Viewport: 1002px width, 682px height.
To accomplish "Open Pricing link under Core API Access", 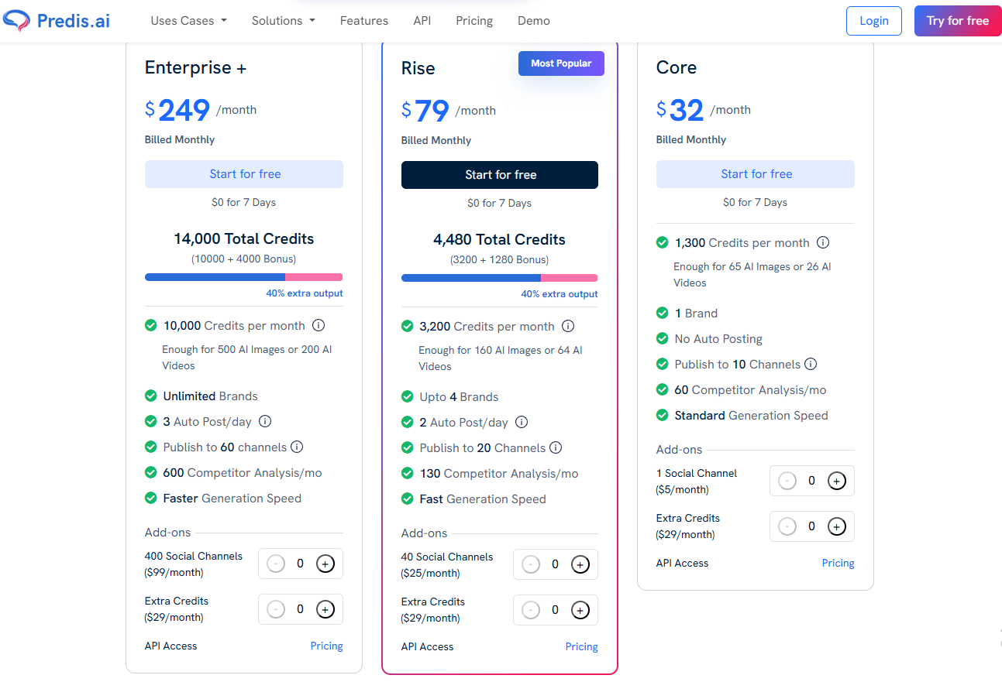I will point(838,563).
